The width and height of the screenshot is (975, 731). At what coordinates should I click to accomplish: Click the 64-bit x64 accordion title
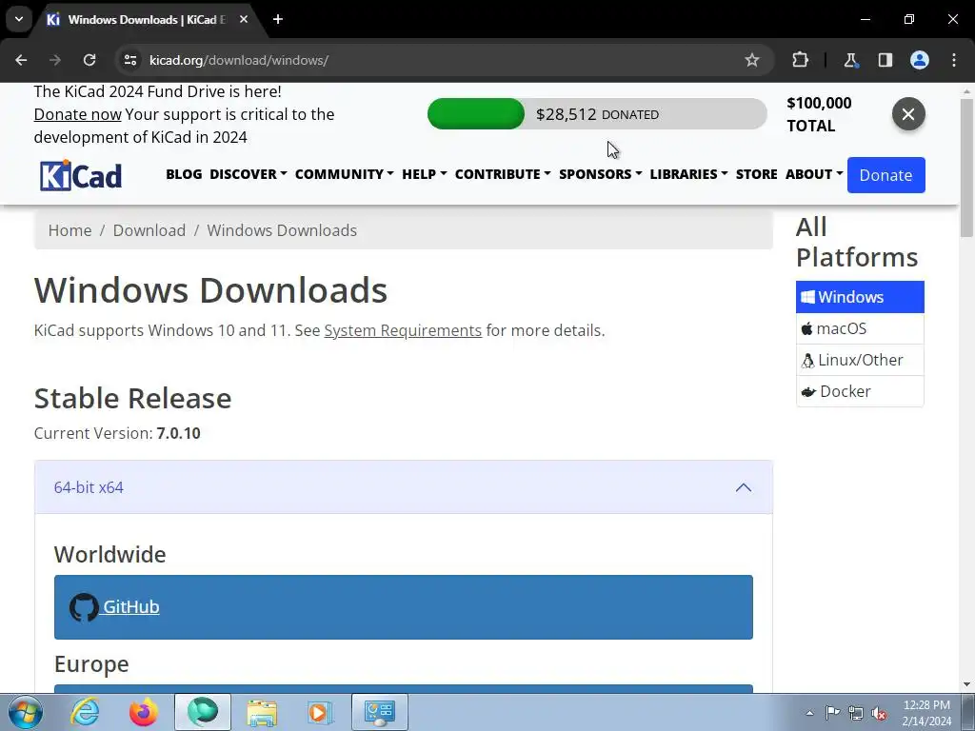pyautogui.click(x=89, y=488)
